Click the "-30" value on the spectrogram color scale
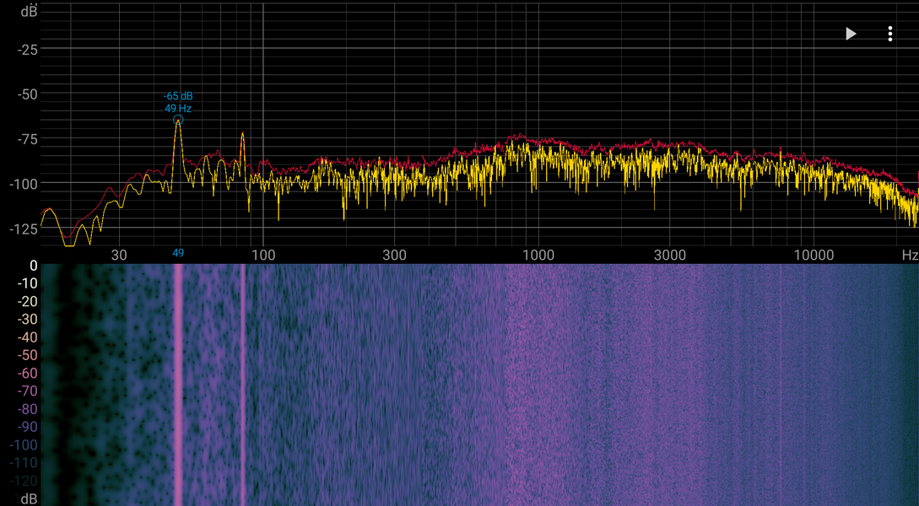This screenshot has height=506, width=919. tap(27, 320)
